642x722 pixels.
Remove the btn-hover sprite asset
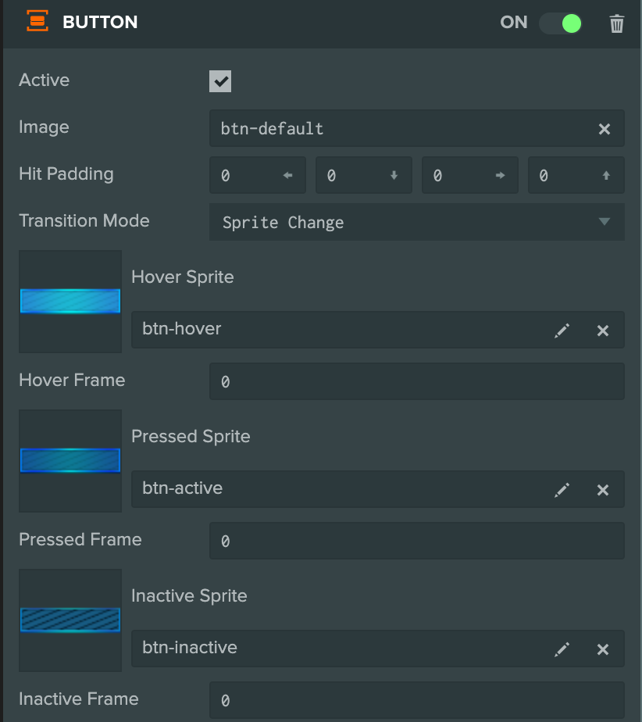(x=603, y=331)
